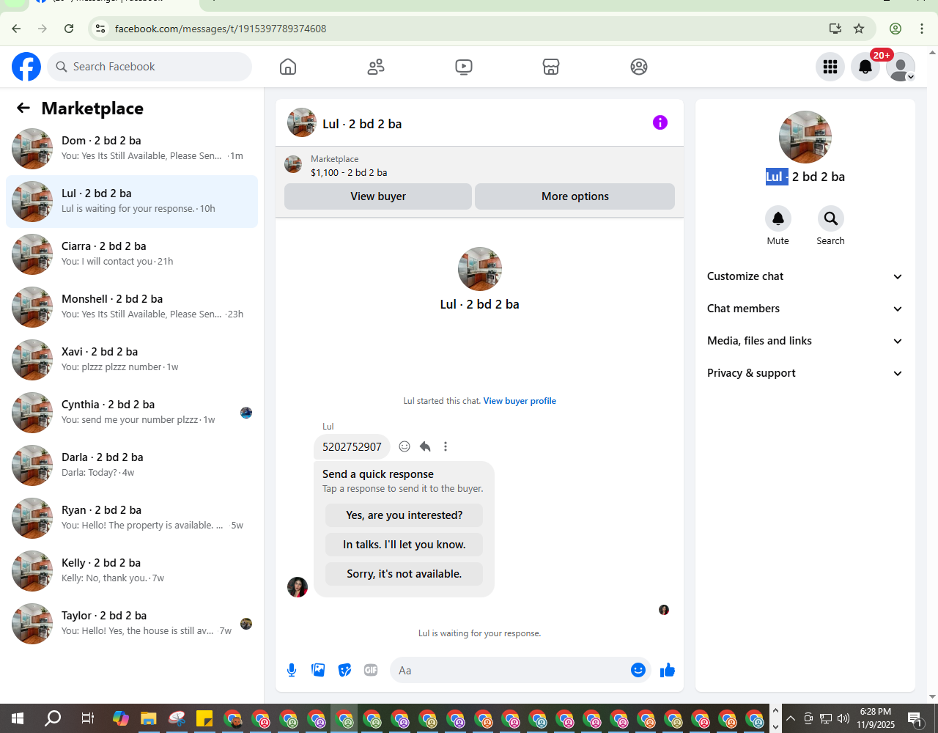Open Windows taskbar search
This screenshot has width=938, height=733.
pos(53,718)
